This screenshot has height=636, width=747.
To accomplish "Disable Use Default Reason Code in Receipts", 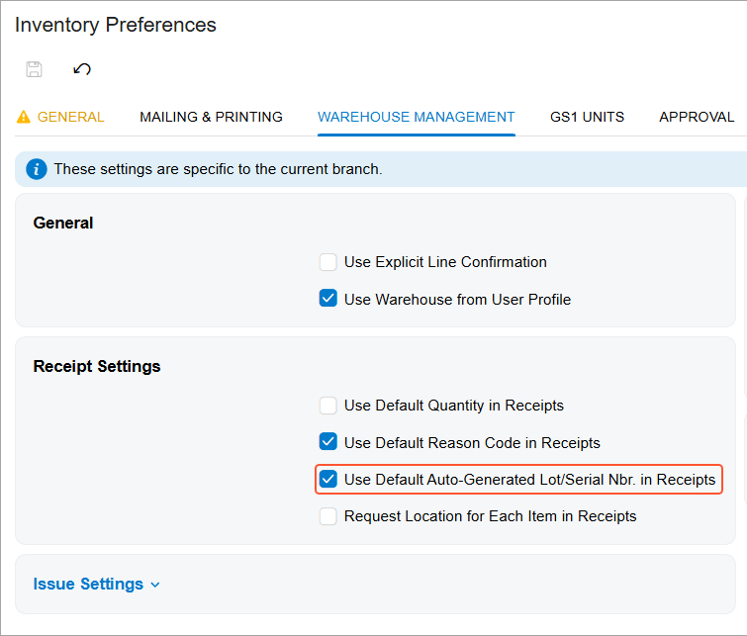I will (x=328, y=442).
